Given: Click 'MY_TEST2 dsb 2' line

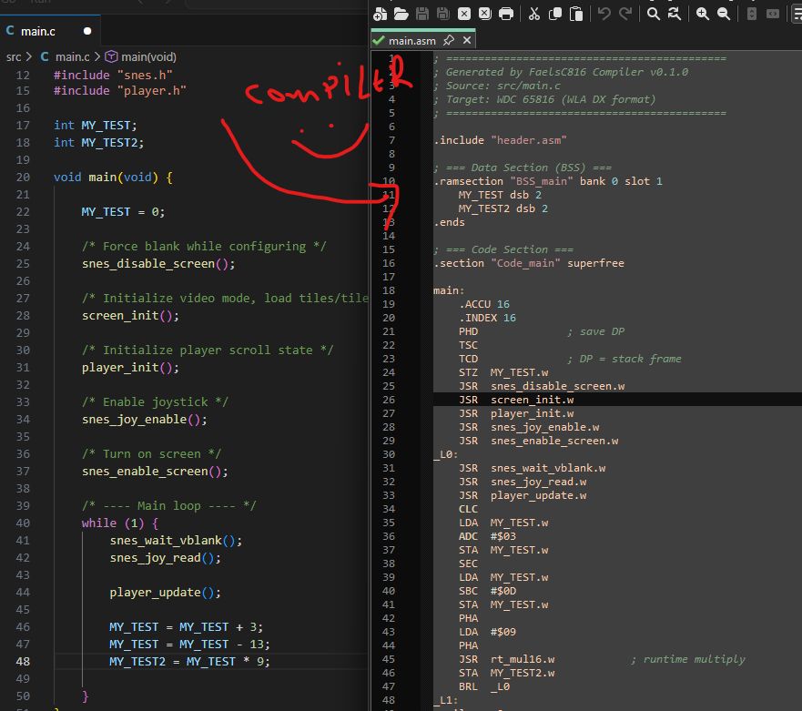Looking at the screenshot, I should pos(503,208).
